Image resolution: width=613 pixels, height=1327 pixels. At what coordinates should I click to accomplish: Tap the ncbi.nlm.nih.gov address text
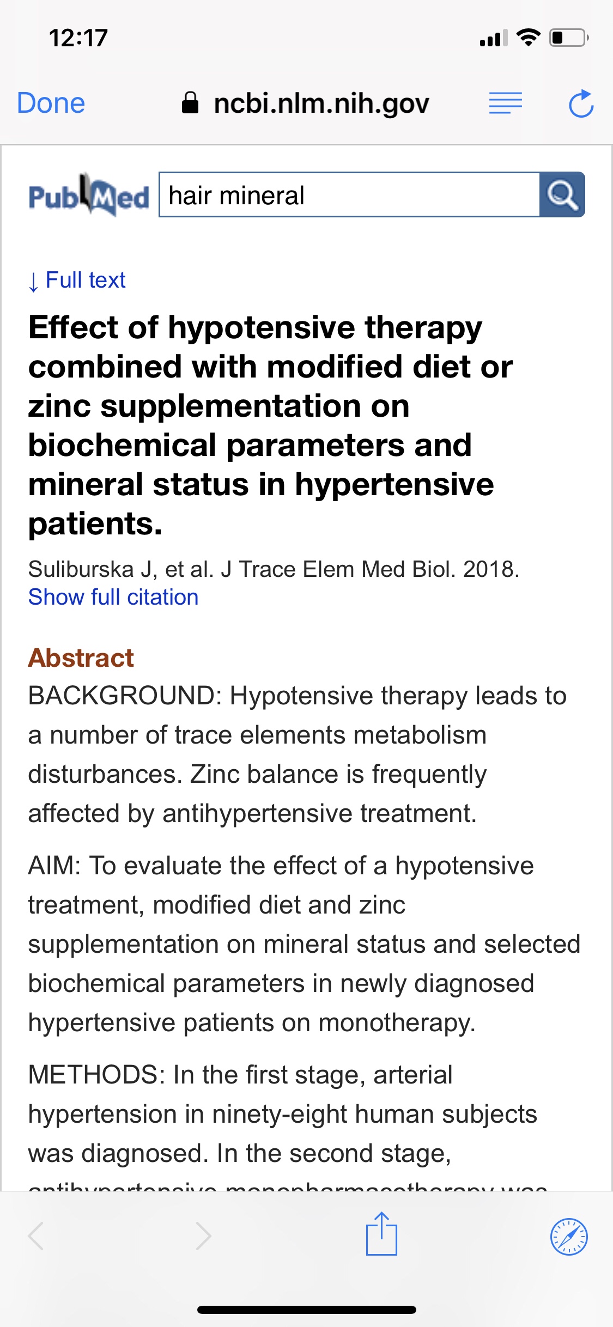(321, 103)
